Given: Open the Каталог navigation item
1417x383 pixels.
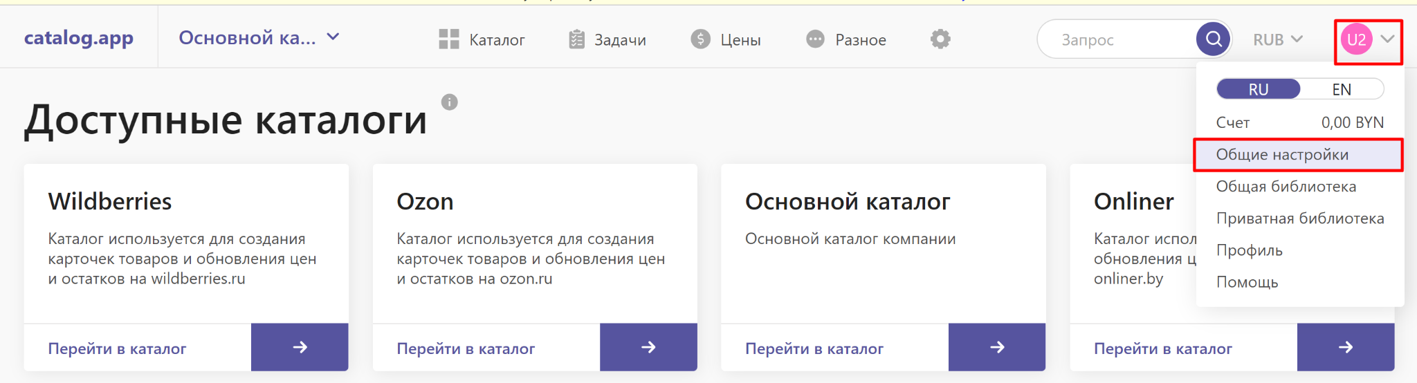Looking at the screenshot, I should 482,39.
